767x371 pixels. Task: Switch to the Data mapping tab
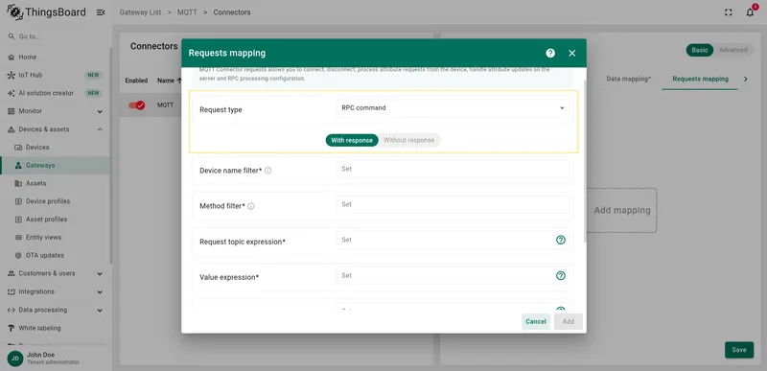[x=629, y=79]
